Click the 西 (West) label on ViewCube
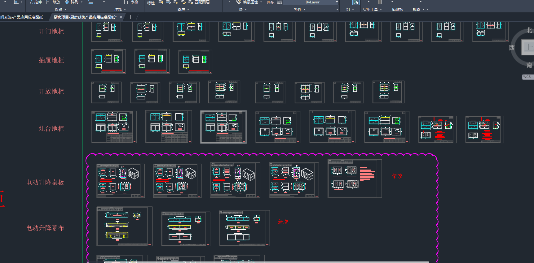The width and height of the screenshot is (534, 263). click(512, 48)
